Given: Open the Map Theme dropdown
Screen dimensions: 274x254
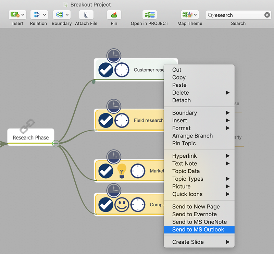Looking at the screenshot, I should pos(195,15).
